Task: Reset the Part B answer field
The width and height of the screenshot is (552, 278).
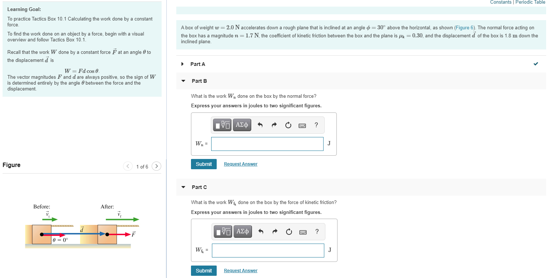Action: coord(288,125)
